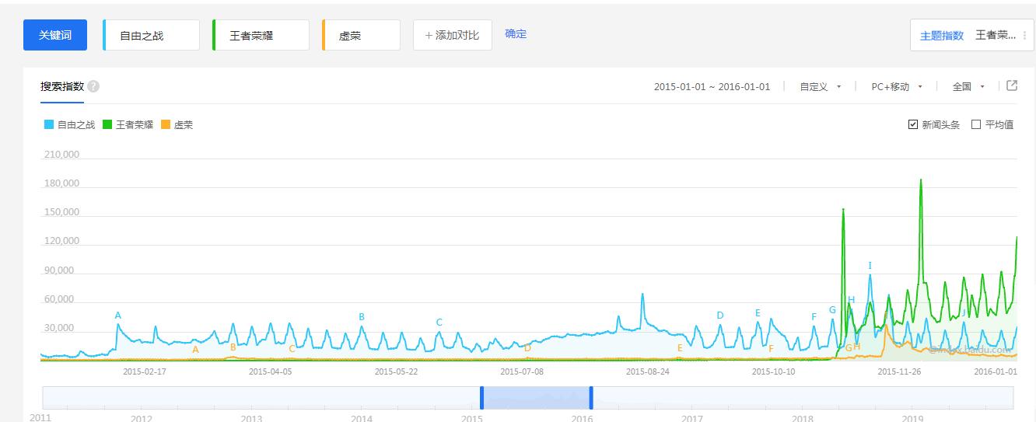
Task: Open the 主题指数 王者荣耀 selector
Action: (971, 36)
